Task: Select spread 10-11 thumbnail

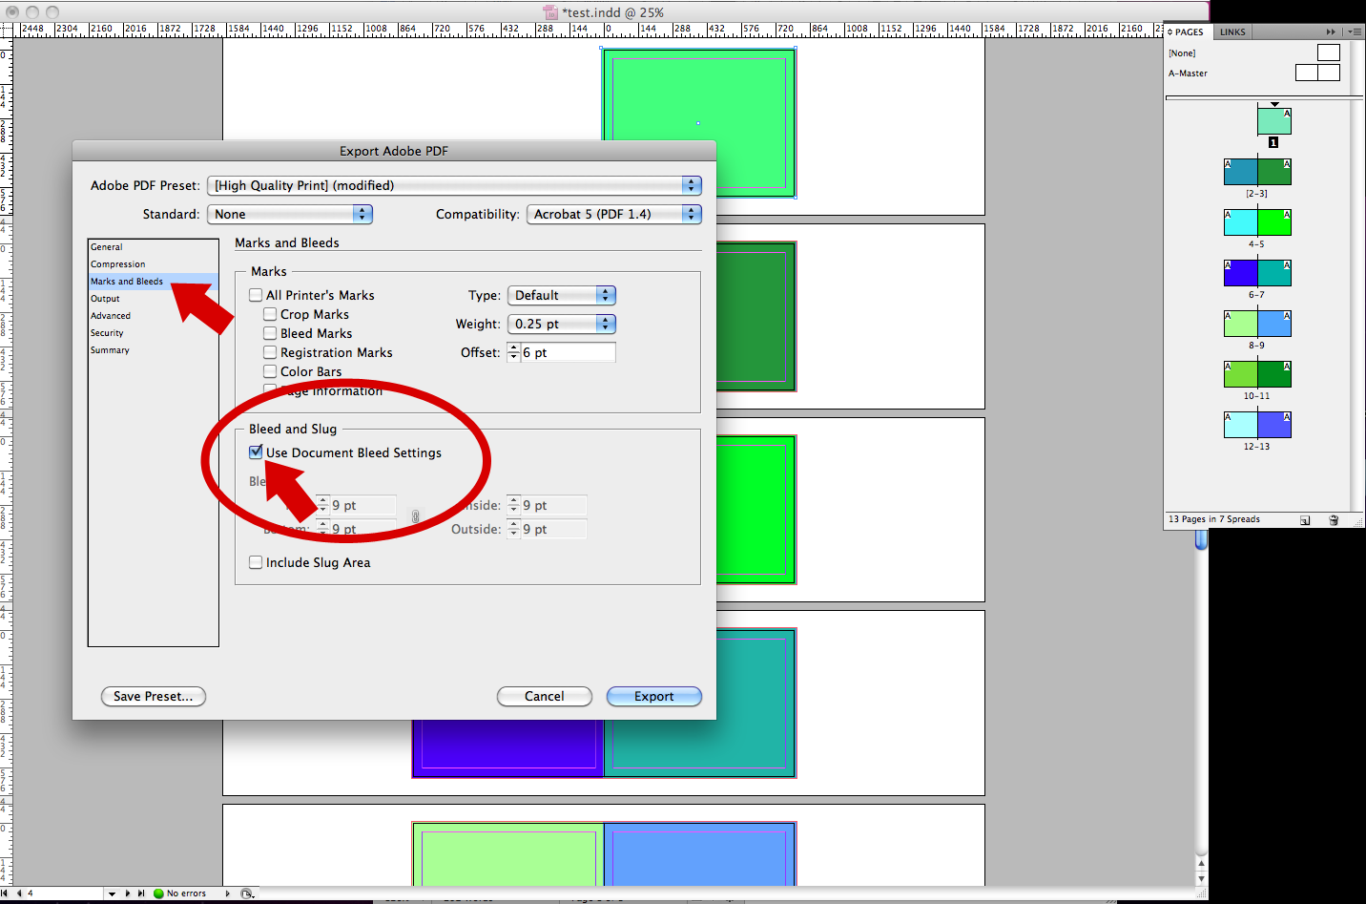Action: click(1257, 374)
